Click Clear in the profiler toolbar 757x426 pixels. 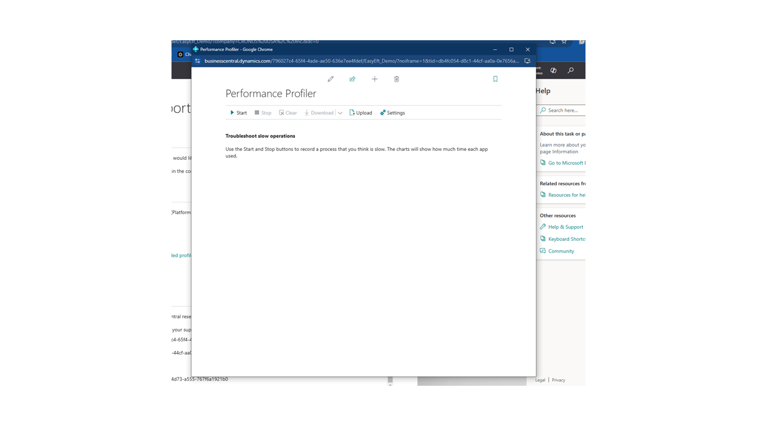pos(288,113)
